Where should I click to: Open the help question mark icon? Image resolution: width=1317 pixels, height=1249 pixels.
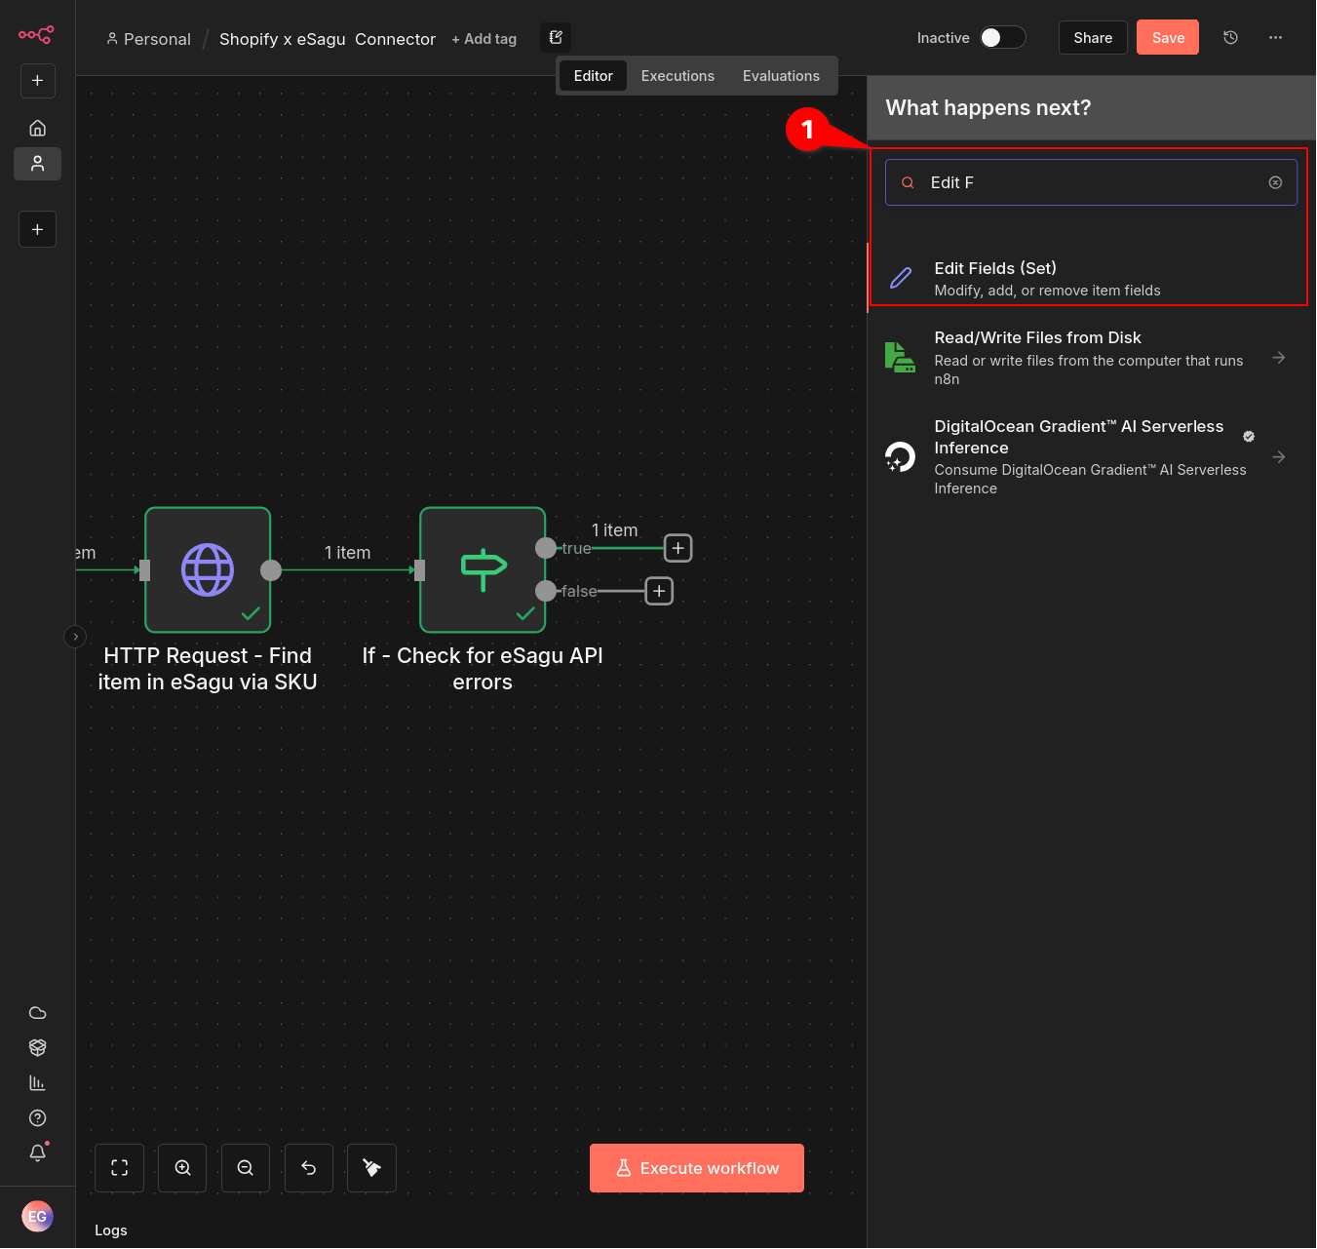(38, 1118)
